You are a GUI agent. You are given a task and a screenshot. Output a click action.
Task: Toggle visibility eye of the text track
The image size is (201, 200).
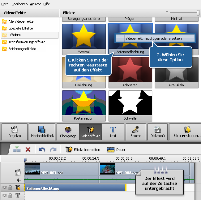[x=4, y=196]
